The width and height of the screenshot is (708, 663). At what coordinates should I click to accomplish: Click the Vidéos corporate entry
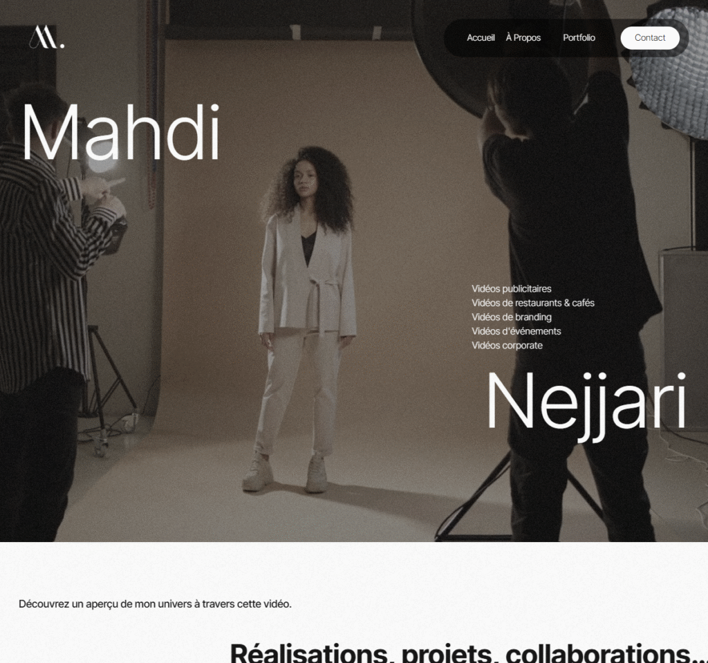coord(507,345)
